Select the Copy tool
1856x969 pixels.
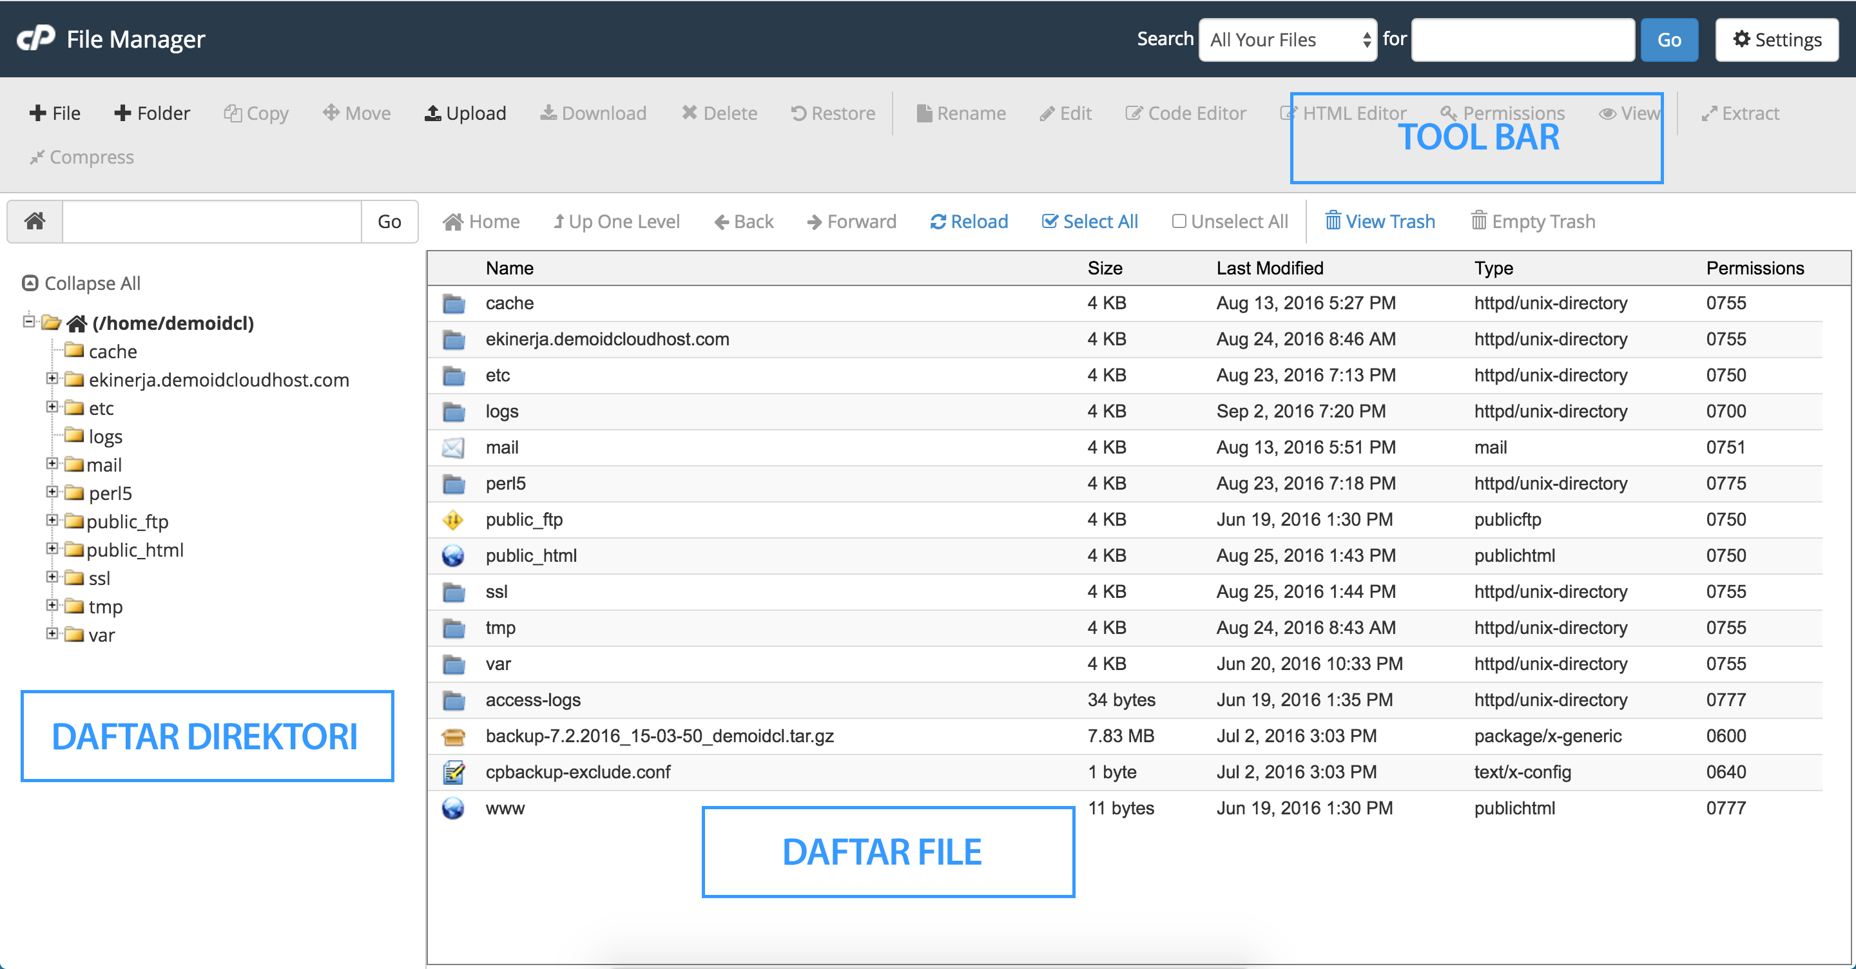coord(256,113)
